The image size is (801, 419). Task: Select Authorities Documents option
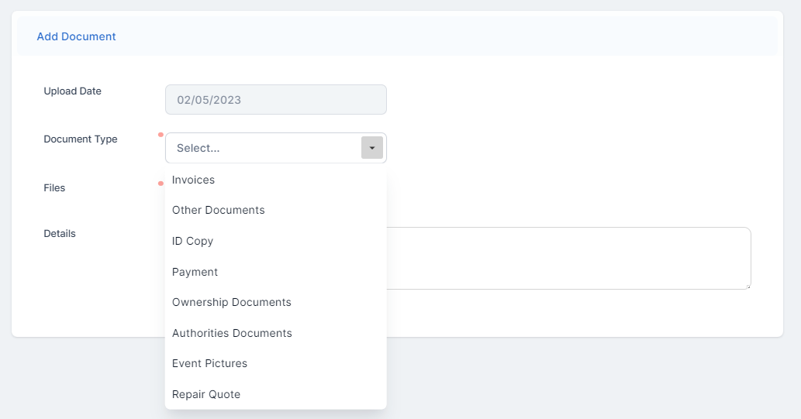[232, 333]
